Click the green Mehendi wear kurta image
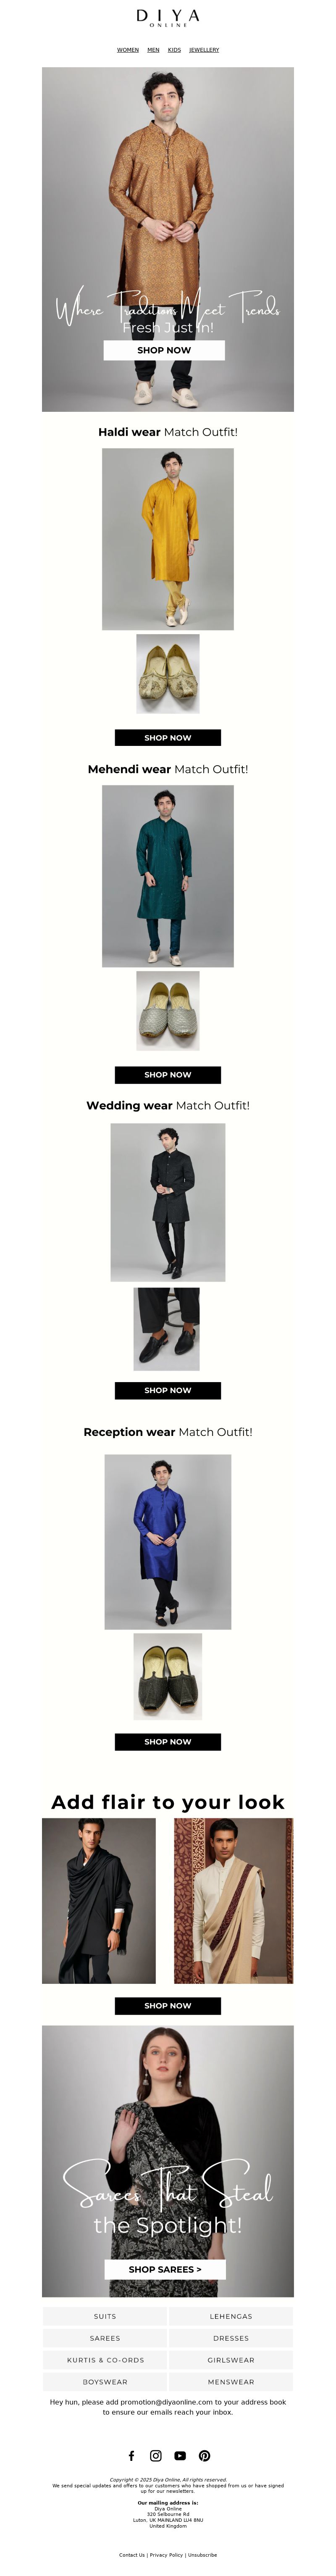Image resolution: width=336 pixels, height=2576 pixels. [168, 876]
